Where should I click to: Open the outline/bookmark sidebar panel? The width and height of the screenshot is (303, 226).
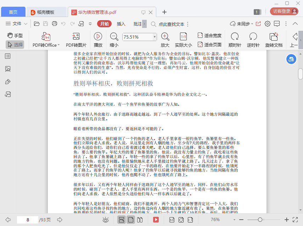coord(8,56)
